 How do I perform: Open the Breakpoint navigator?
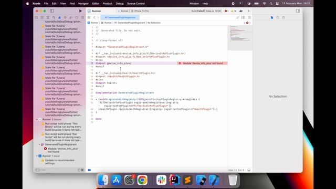click(77, 17)
